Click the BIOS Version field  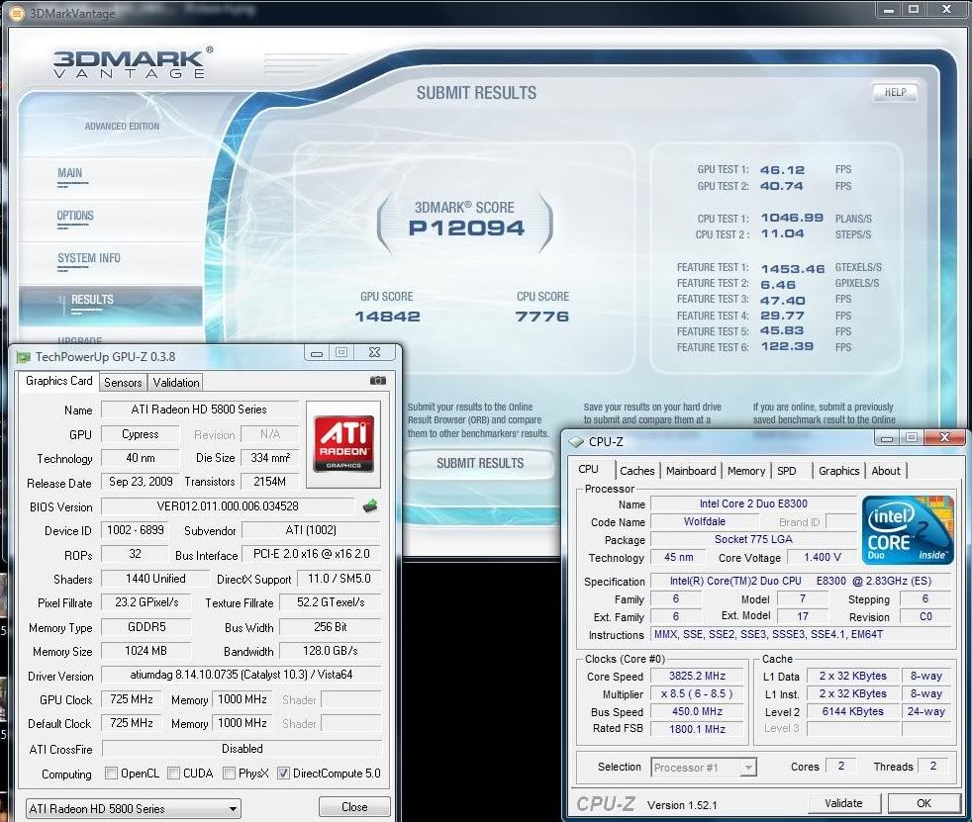pyautogui.click(x=228, y=506)
